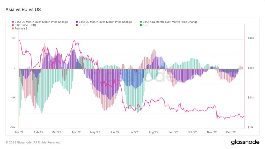Toggle BTC: Asia Month-over-Month Price Change series

pyautogui.click(x=170, y=22)
